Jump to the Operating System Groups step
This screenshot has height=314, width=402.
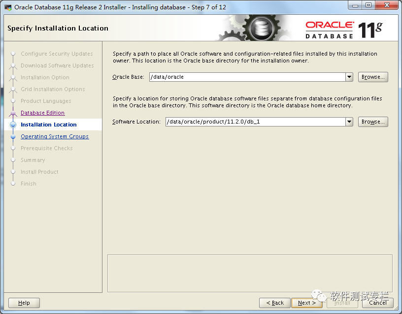click(55, 136)
